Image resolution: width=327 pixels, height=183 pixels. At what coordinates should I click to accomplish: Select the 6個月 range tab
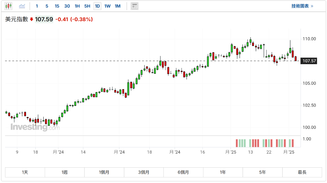(x=183, y=172)
